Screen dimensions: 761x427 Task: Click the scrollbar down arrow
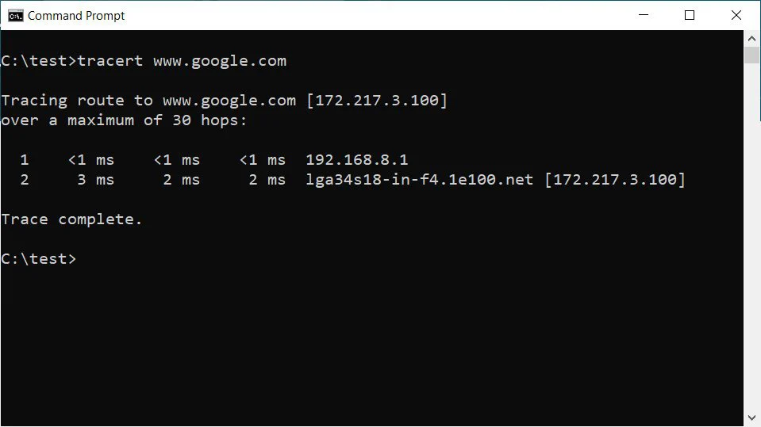coord(751,417)
